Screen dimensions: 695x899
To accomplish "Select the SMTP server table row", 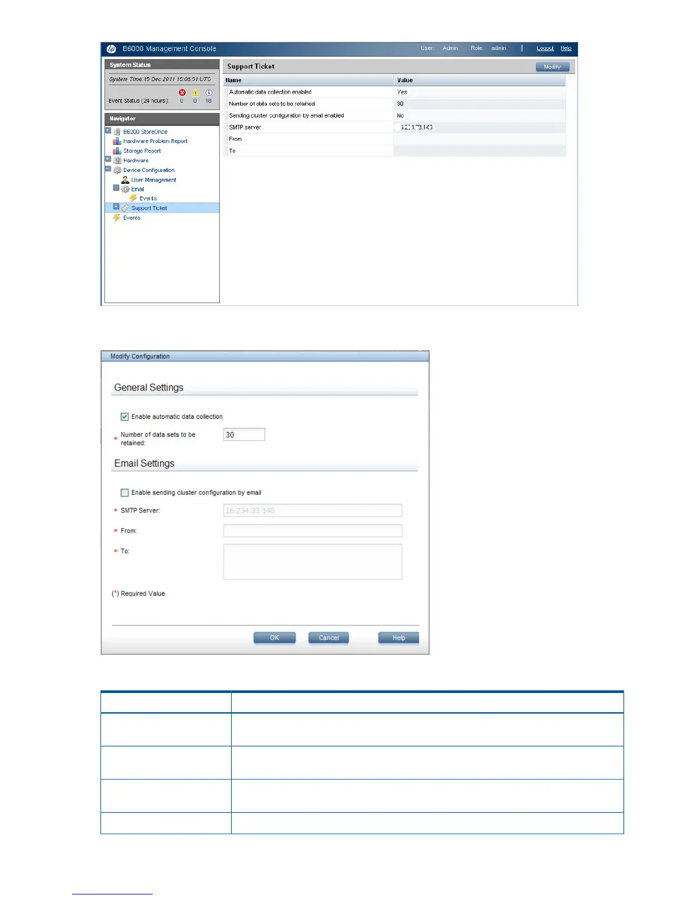I will click(x=395, y=127).
